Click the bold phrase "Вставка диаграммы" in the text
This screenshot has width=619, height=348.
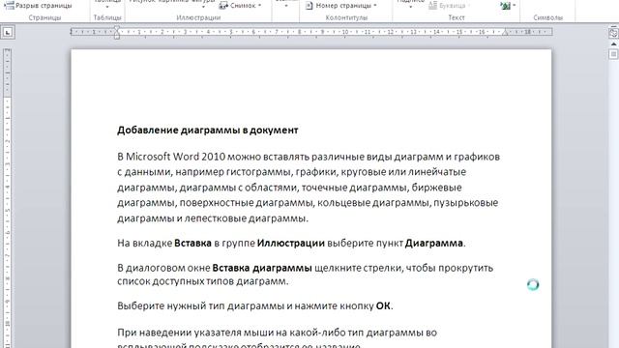(x=262, y=268)
